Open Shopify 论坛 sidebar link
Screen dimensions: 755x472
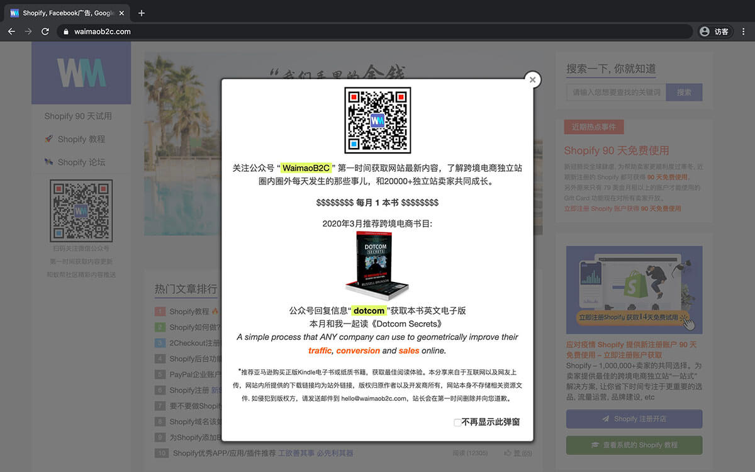pyautogui.click(x=81, y=162)
